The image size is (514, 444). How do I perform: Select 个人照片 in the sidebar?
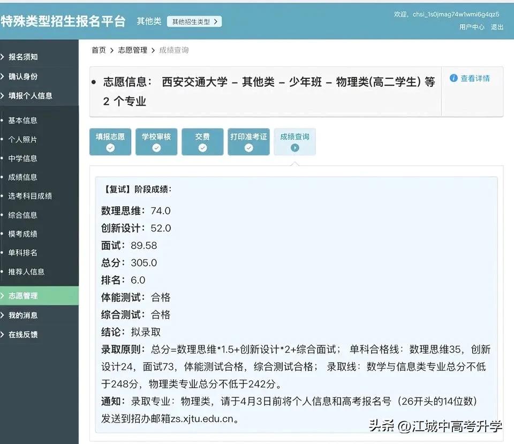tap(22, 139)
